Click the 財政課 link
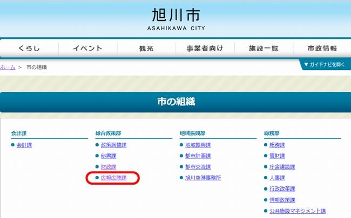Image resolution: width=351 pixels, height=218 pixels. coord(109,167)
